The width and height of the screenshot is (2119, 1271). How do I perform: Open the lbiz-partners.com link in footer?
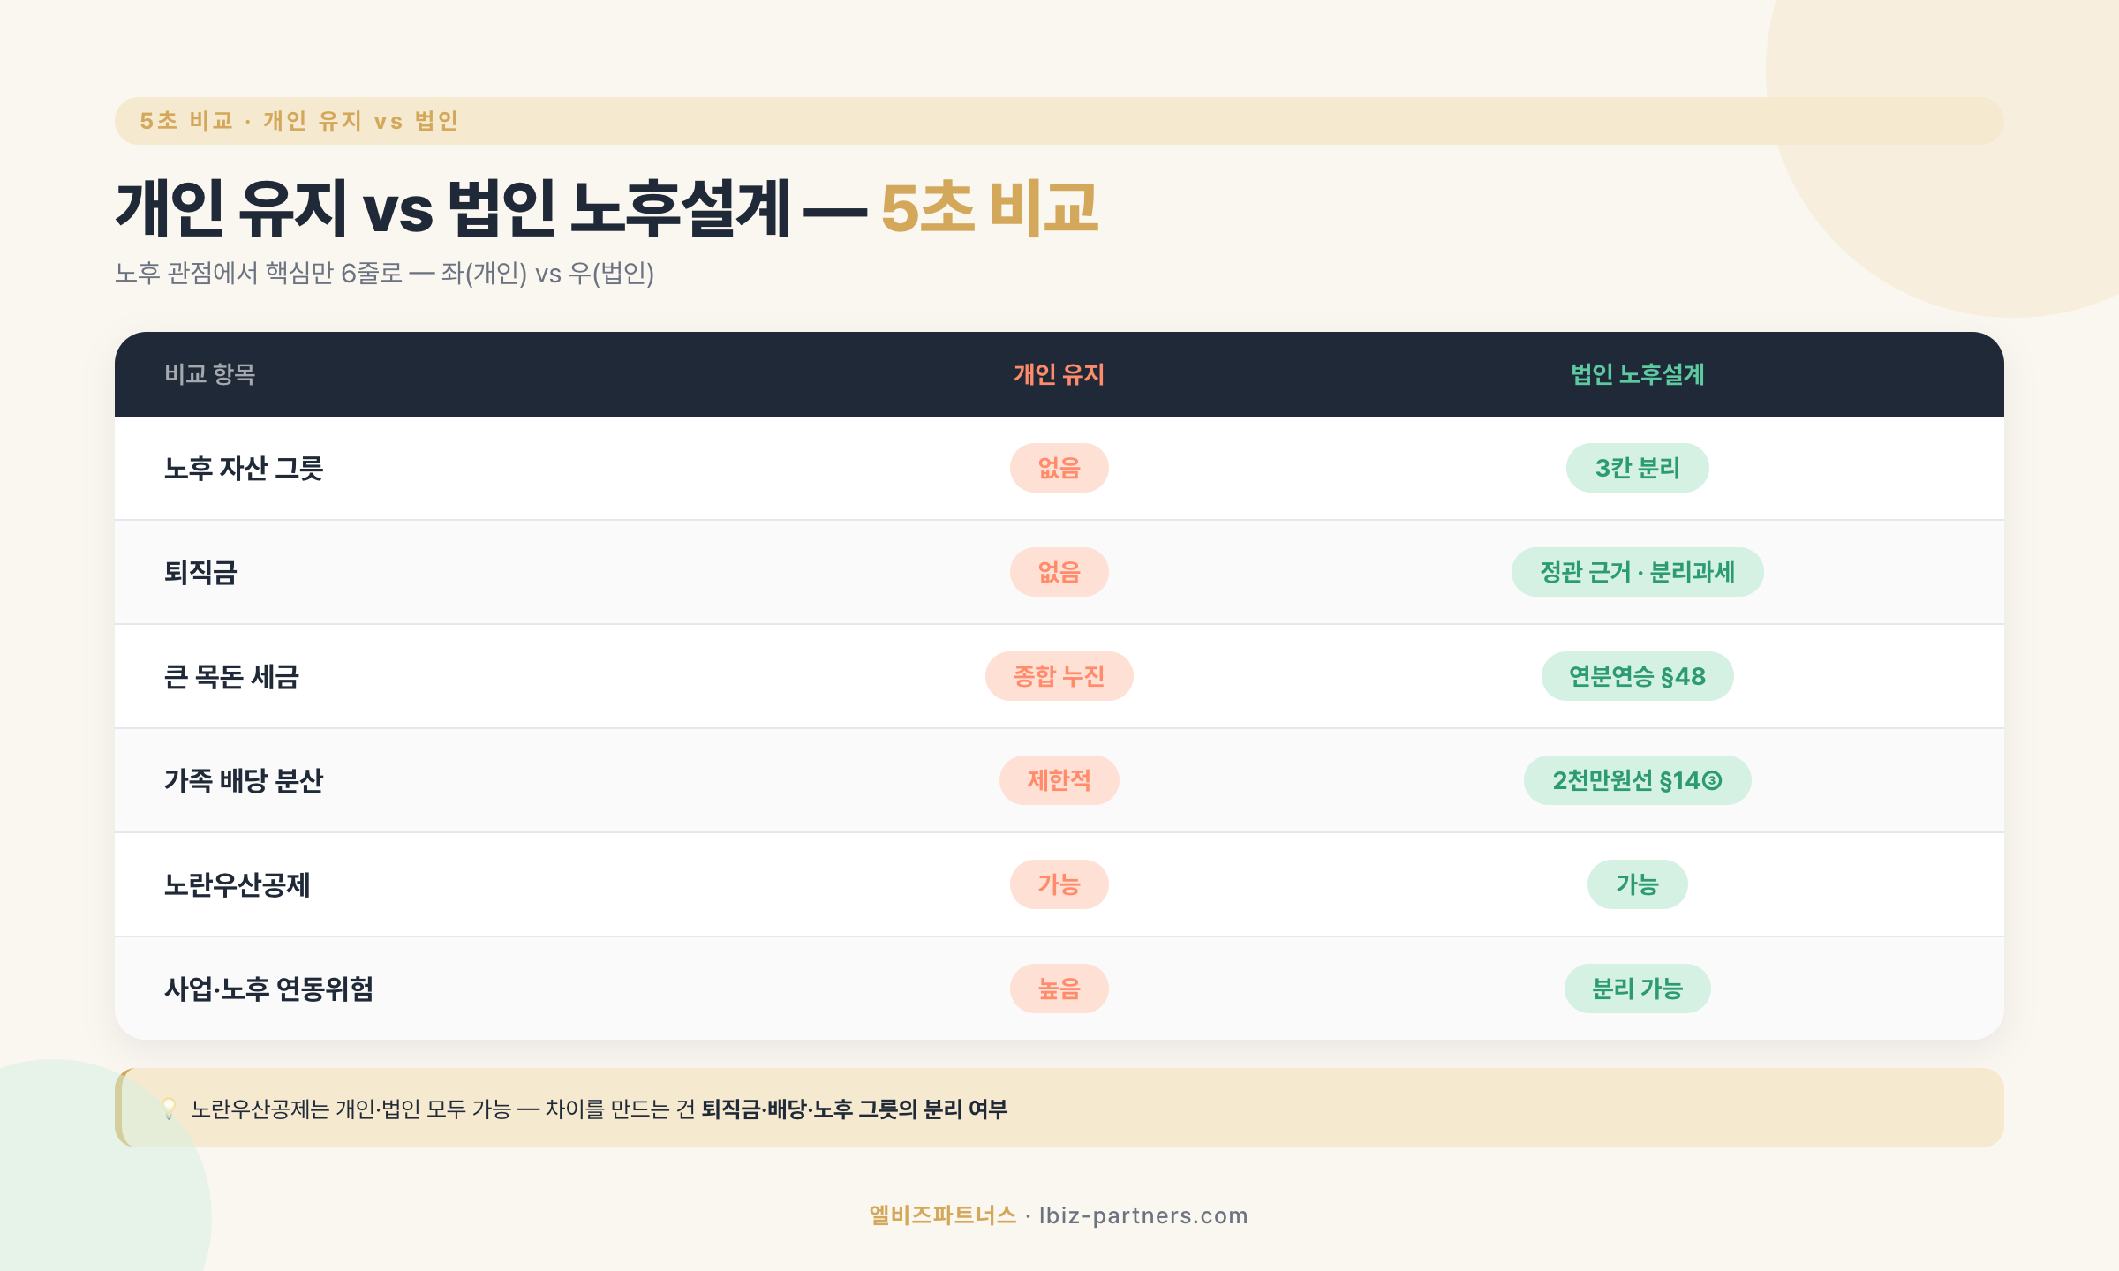[x=1143, y=1215]
